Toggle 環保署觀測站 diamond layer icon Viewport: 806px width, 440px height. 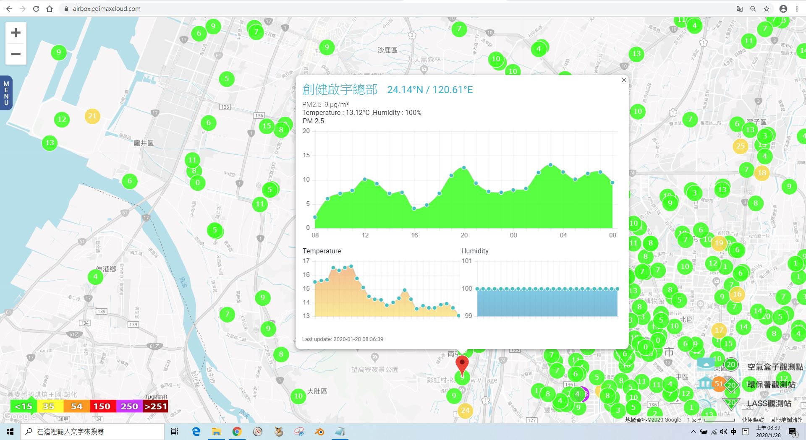(731, 385)
